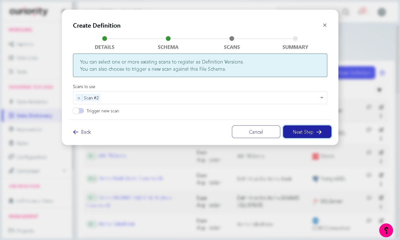The image size is (400, 240).
Task: Go to the DETAILS step
Action: (x=104, y=43)
